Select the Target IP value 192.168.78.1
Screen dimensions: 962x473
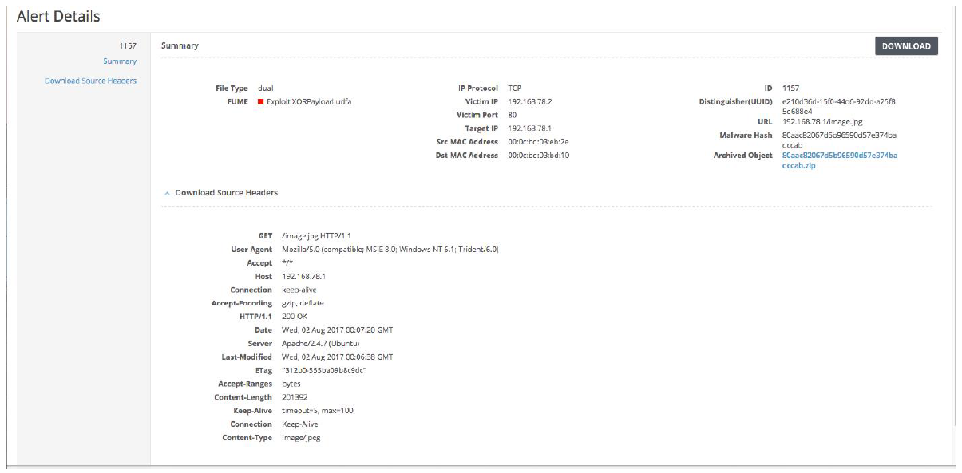pyautogui.click(x=530, y=128)
